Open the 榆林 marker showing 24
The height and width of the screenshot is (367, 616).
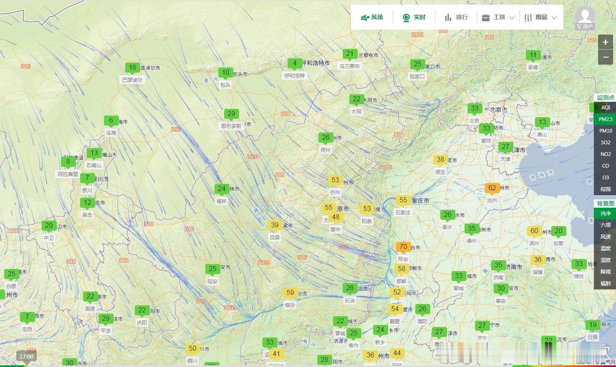click(222, 189)
